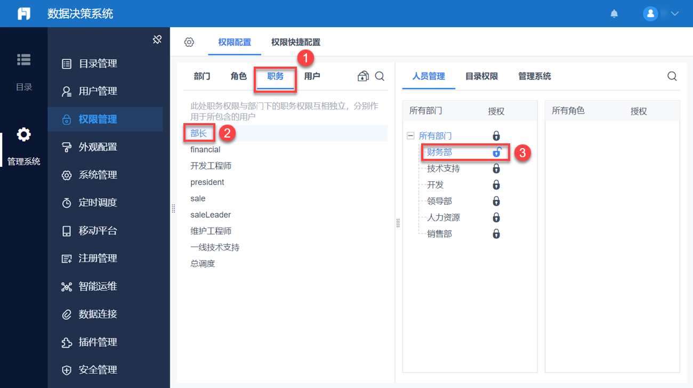Select sale position in list

[198, 198]
